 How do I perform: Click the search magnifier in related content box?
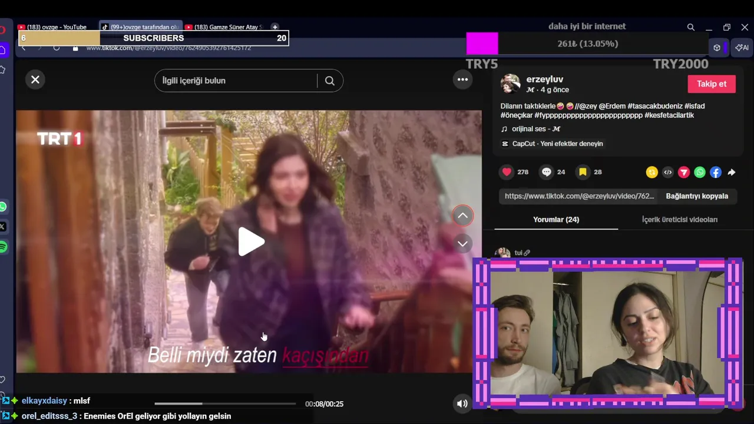(x=330, y=81)
